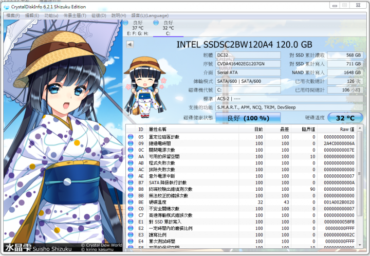Click the serial number field CVDA416402EG1207GN
Image resolution: width=370 pixels, height=256 pixels.
(248, 64)
